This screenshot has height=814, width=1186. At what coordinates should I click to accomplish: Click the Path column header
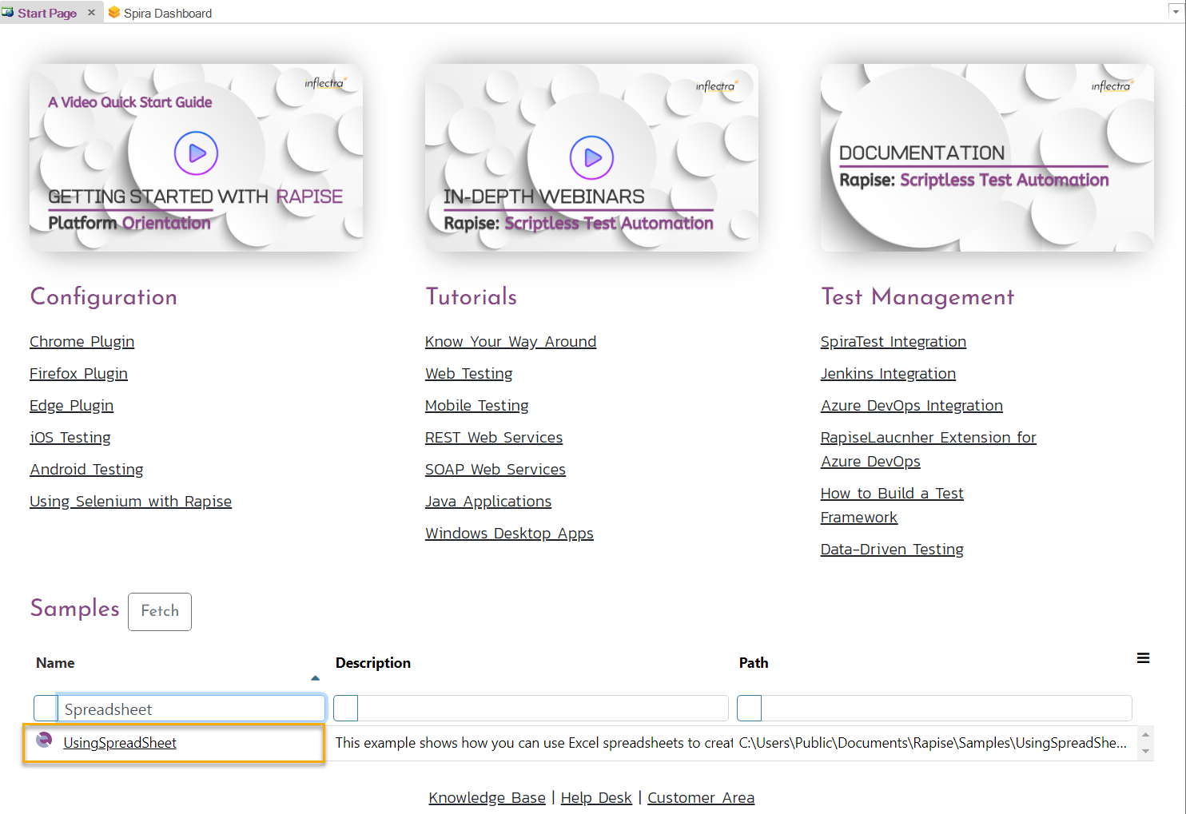(754, 663)
